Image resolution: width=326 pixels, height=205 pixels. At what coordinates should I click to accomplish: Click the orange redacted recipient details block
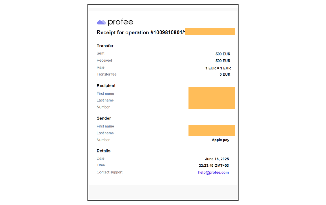pos(212,98)
